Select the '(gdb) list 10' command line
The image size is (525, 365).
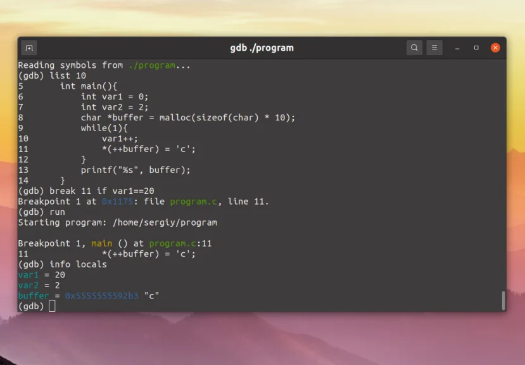(x=52, y=76)
